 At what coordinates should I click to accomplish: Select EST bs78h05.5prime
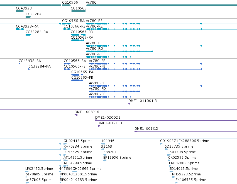(39, 174)
